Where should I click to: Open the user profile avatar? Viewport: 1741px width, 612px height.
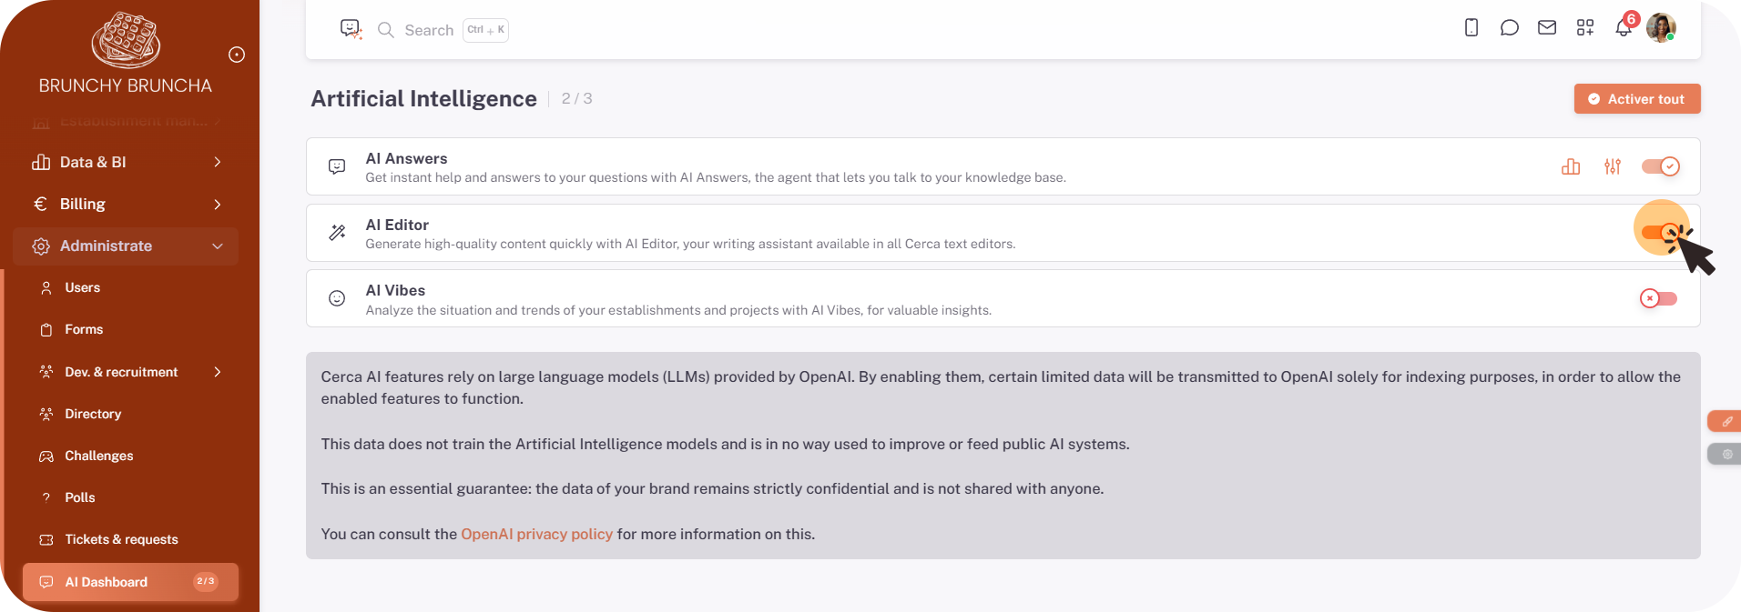tap(1661, 28)
